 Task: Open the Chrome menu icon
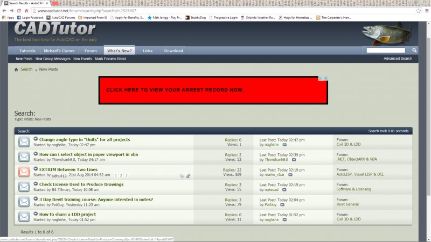(427, 11)
